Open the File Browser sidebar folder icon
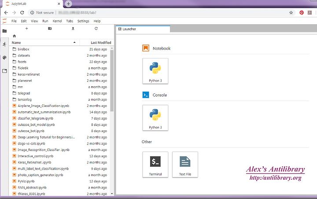This screenshot has width=317, height=199. (x=4, y=31)
